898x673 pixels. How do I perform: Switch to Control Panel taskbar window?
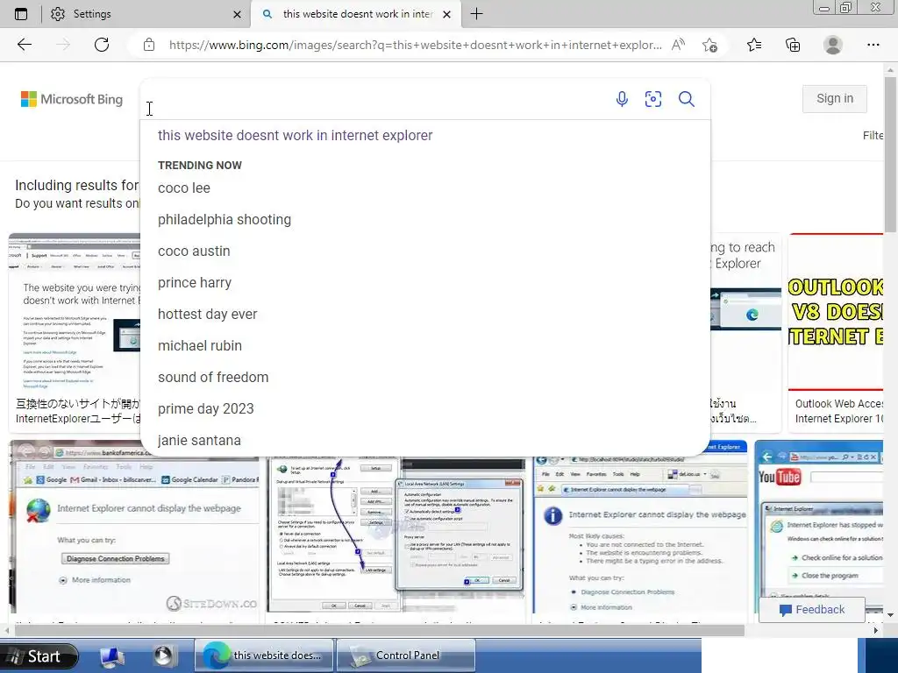click(405, 655)
